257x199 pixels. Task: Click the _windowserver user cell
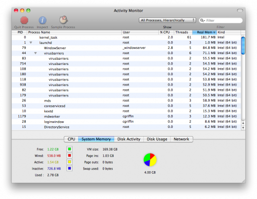[x=134, y=48]
